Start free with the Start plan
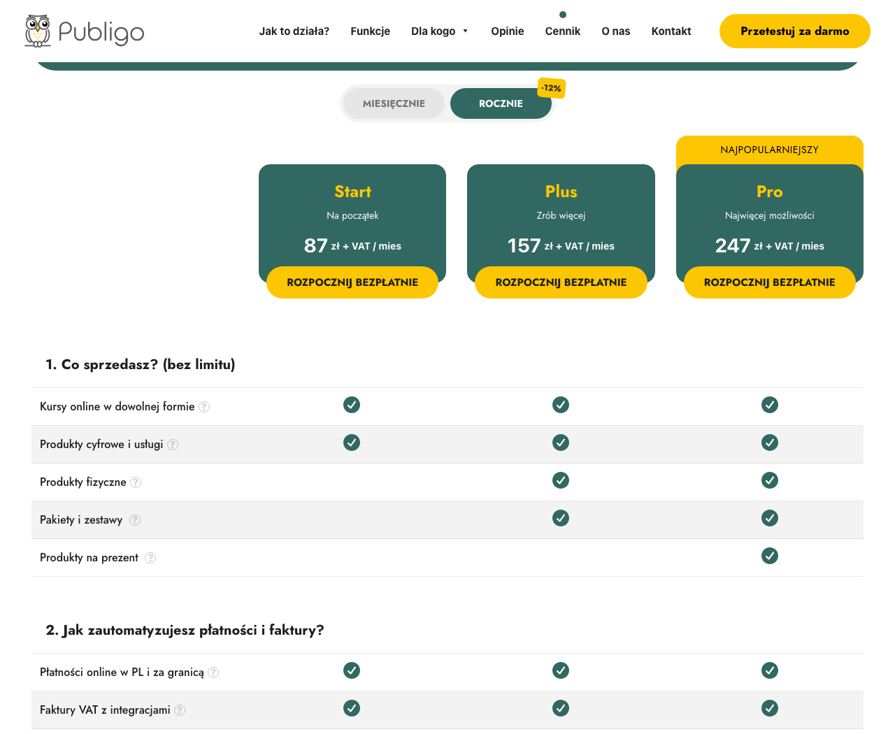 tap(352, 282)
